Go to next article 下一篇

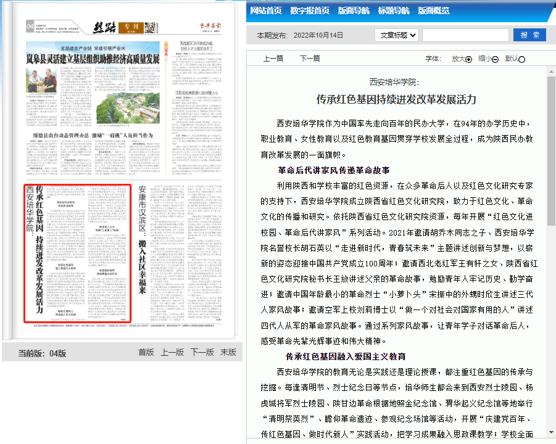click(x=310, y=59)
